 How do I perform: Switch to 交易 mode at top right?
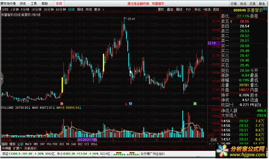point(252,4)
